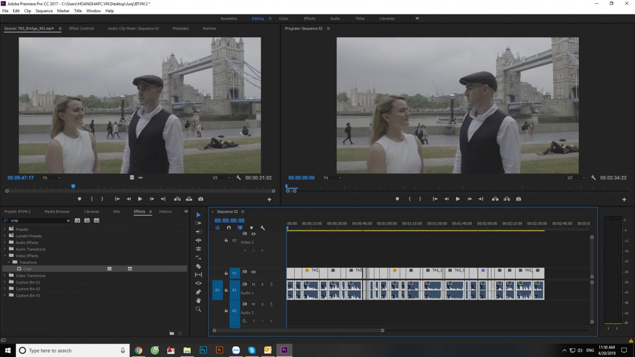Switch to the Media Browser tab

pyautogui.click(x=57, y=211)
